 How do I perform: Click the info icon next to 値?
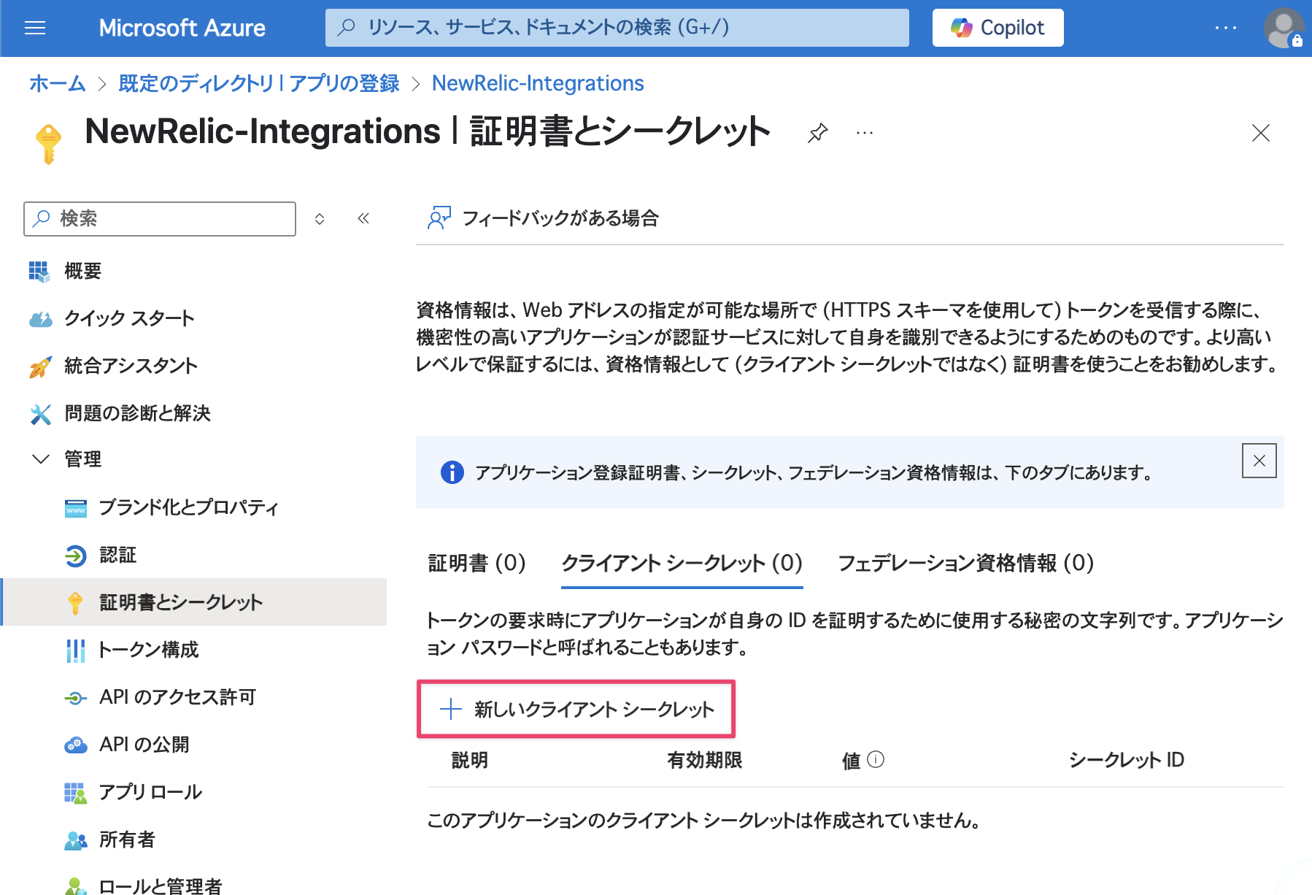click(876, 759)
